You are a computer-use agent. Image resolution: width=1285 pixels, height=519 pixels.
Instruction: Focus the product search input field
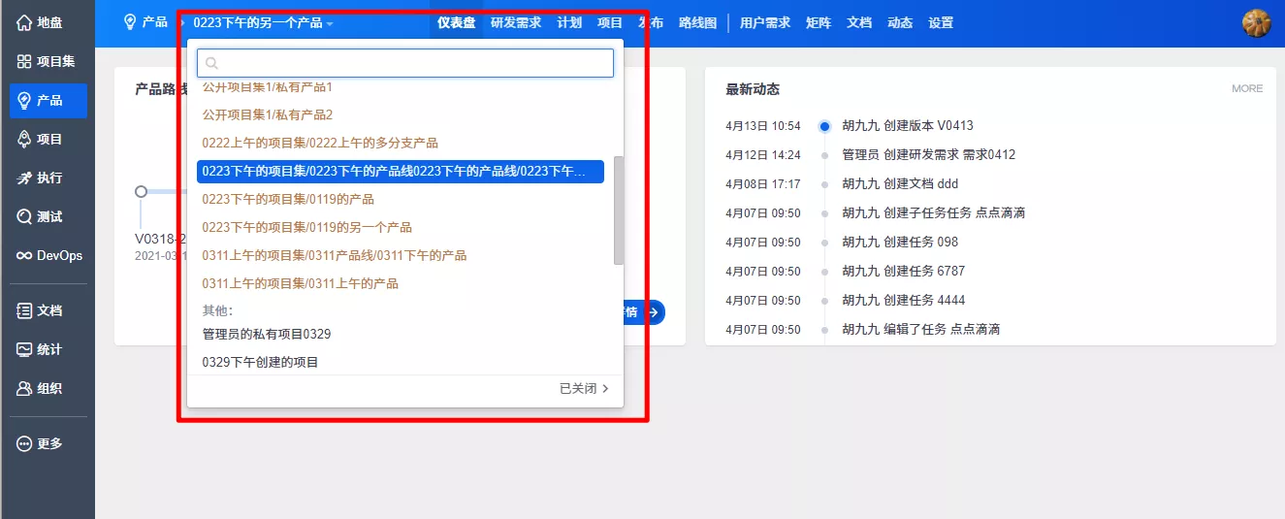point(405,63)
